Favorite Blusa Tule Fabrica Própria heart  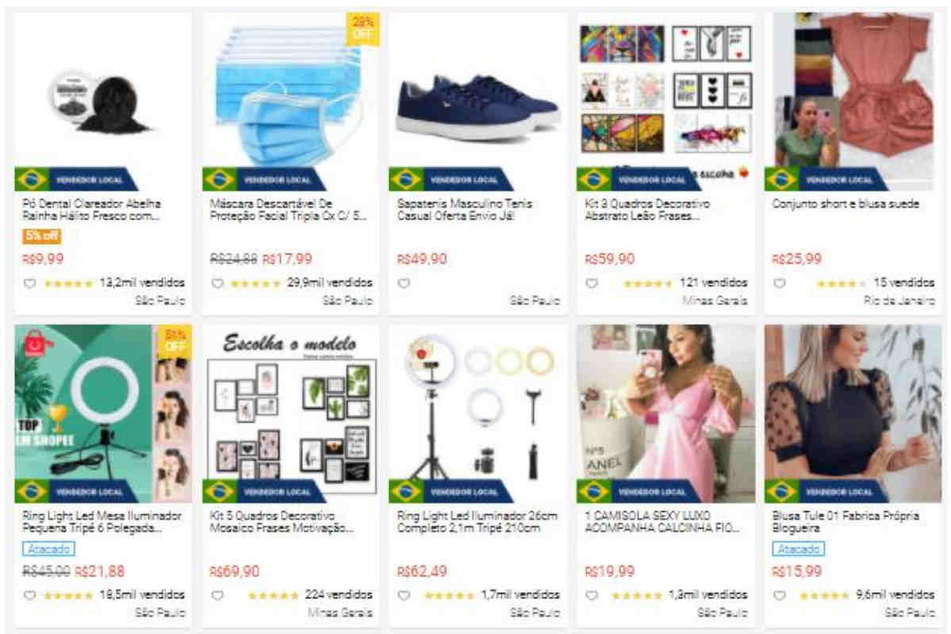(x=780, y=595)
